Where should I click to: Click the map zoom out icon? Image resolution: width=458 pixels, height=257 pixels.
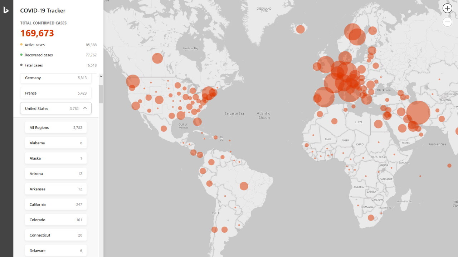click(447, 22)
